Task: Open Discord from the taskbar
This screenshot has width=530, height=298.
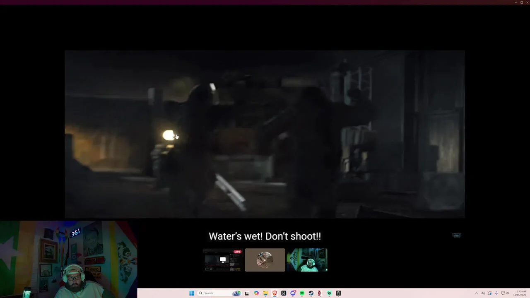Action: click(293, 293)
